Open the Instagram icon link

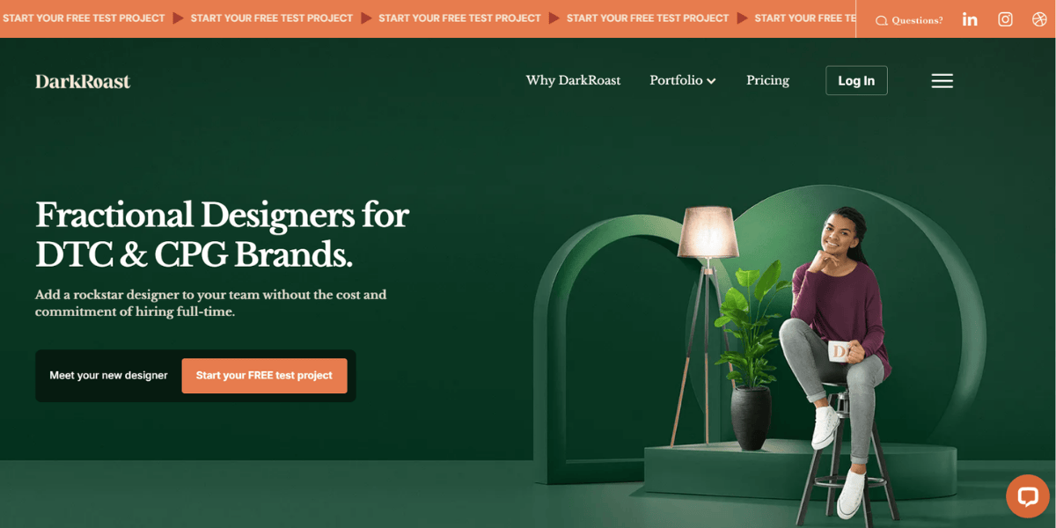tap(1005, 19)
